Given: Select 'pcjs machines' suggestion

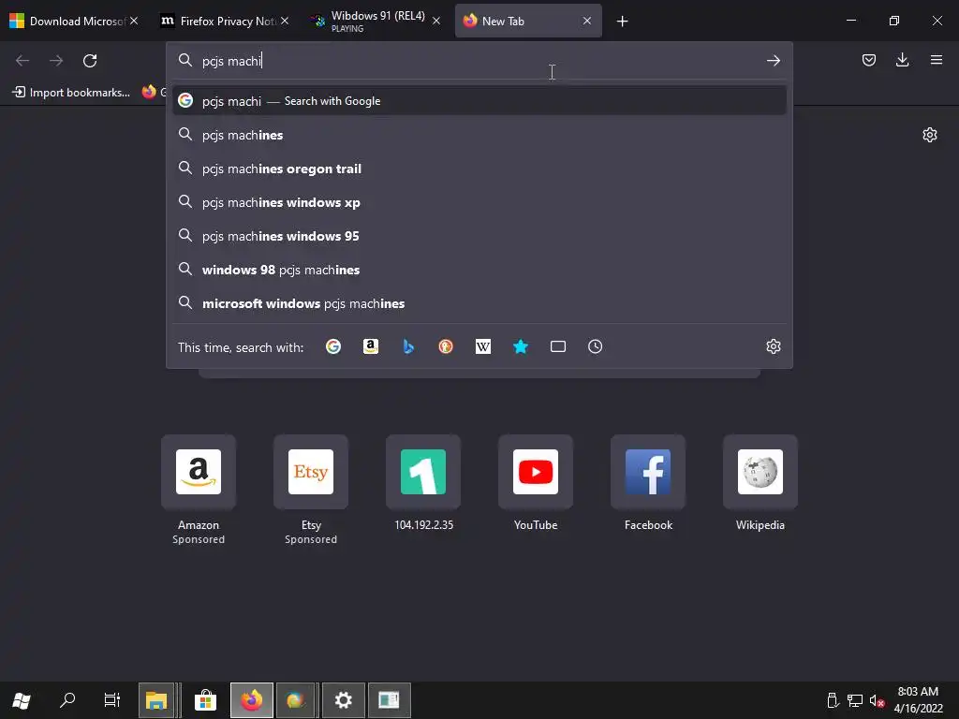Looking at the screenshot, I should point(479,135).
